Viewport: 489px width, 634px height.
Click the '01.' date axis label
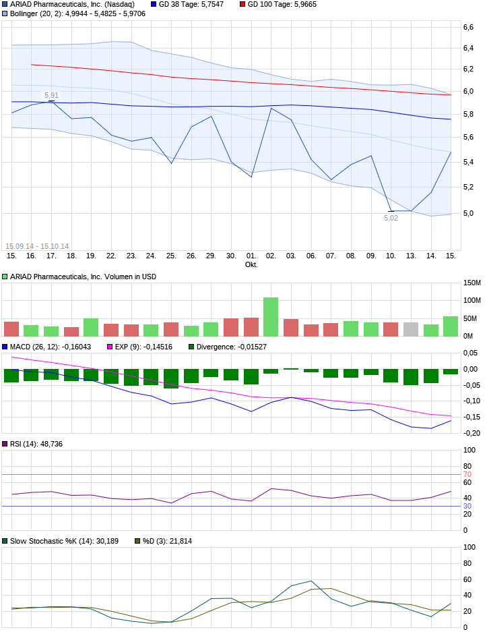click(251, 256)
